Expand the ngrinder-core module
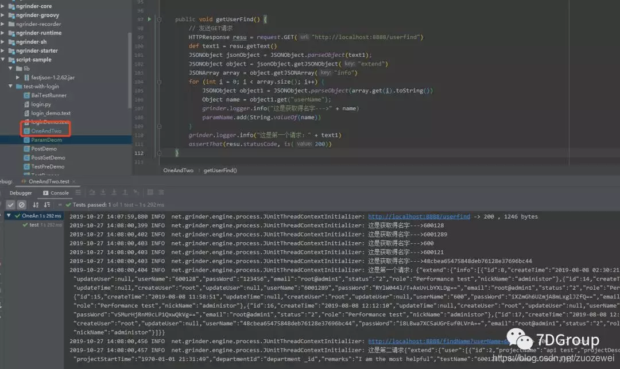The image size is (620, 369). click(x=3, y=6)
